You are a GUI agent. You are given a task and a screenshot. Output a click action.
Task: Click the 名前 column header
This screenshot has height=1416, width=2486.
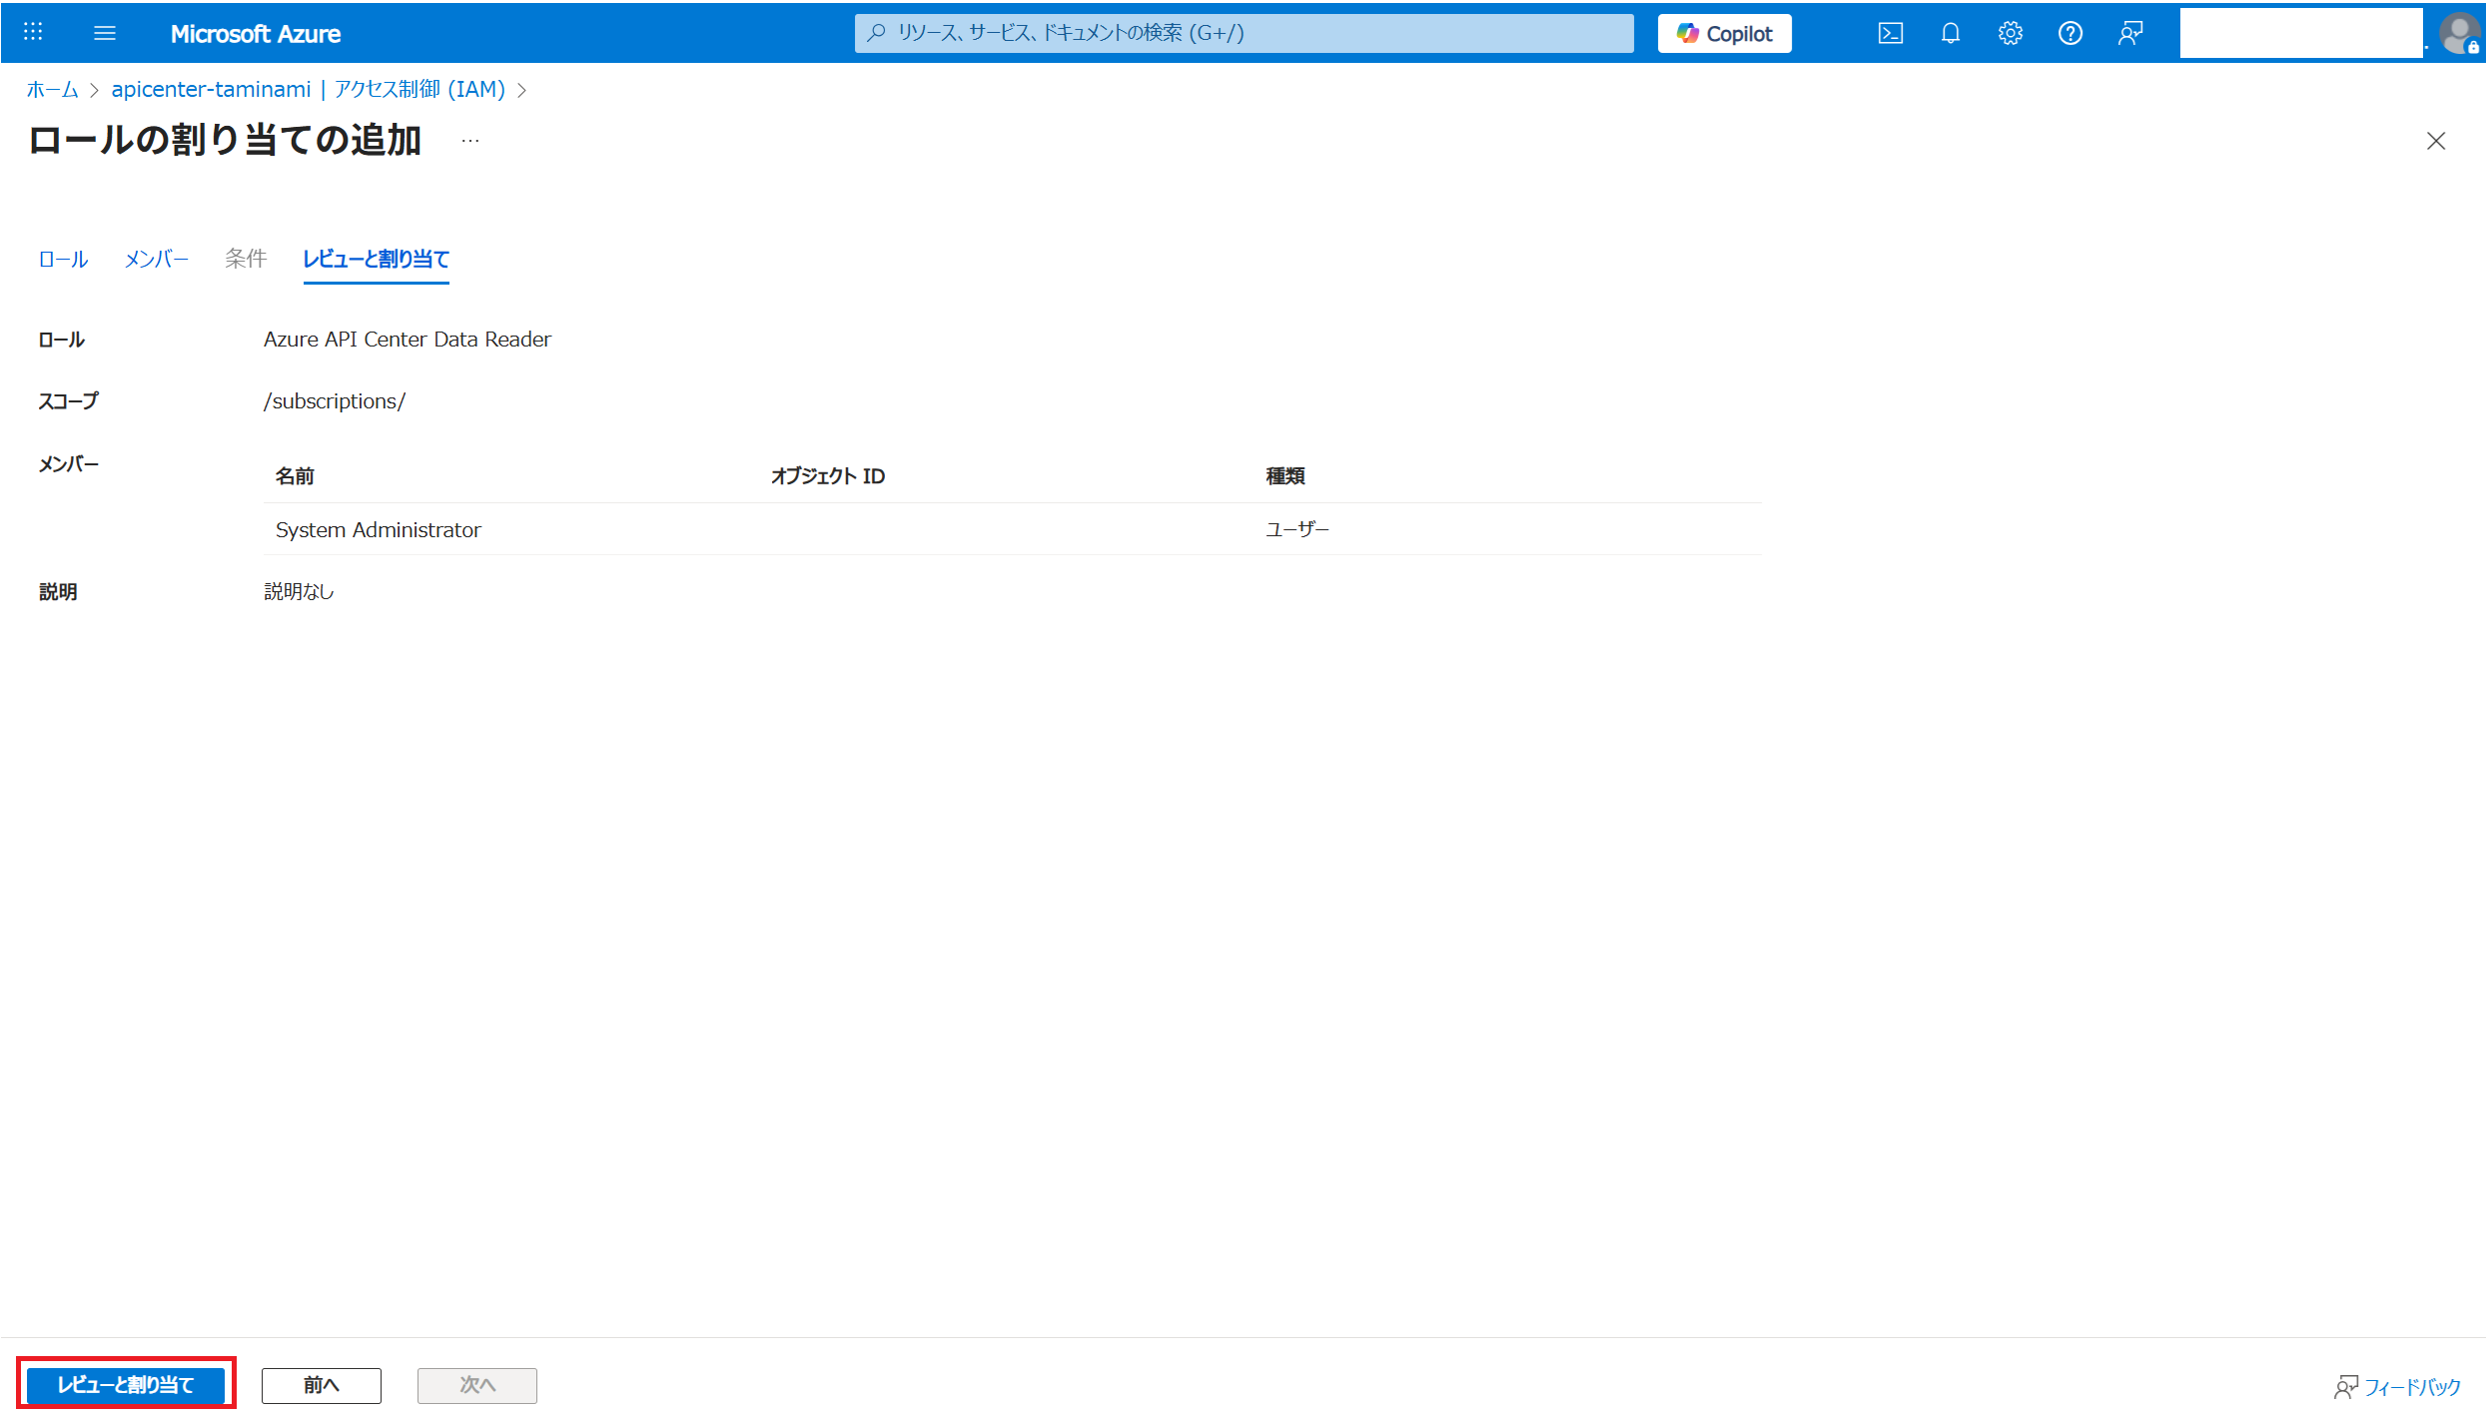(295, 476)
